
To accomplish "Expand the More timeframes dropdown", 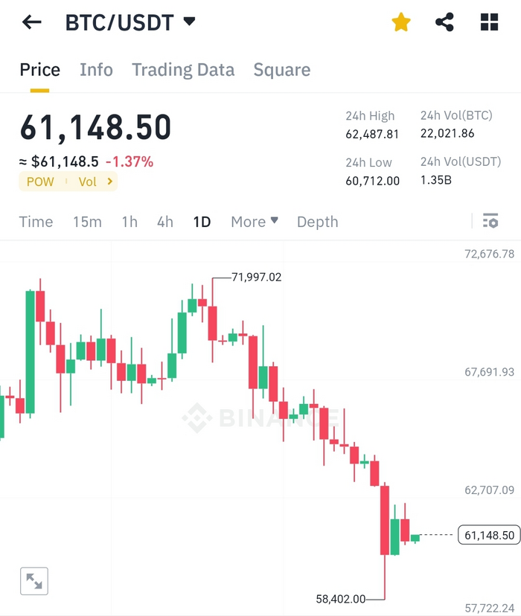I will (x=255, y=222).
